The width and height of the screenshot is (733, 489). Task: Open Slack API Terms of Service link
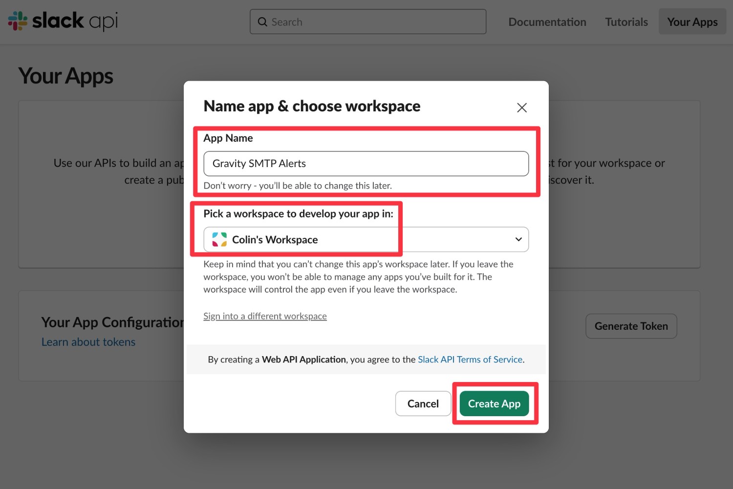pyautogui.click(x=470, y=360)
